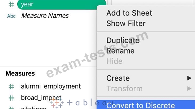Click the number icon beside broad_impact
Viewport: 195px width, 109px height.
[x=11, y=98]
